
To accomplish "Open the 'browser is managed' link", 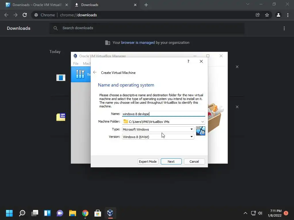I will tap(138, 42).
